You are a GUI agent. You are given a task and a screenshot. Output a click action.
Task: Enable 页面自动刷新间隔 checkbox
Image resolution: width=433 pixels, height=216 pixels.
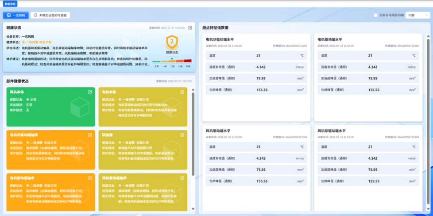click(376, 15)
